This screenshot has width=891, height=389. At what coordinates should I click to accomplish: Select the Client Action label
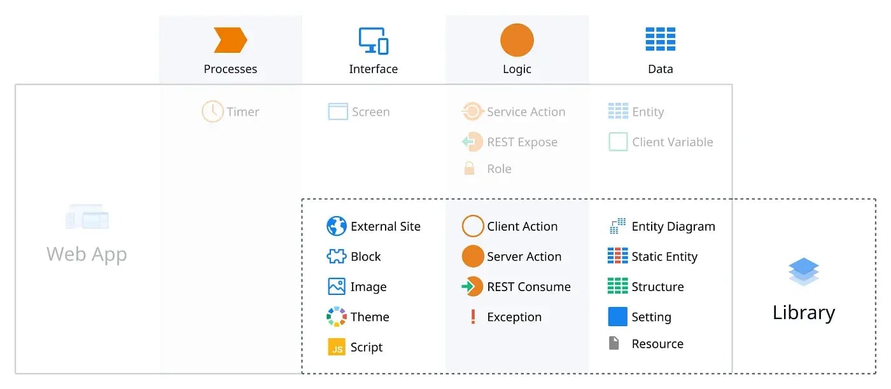[522, 226]
